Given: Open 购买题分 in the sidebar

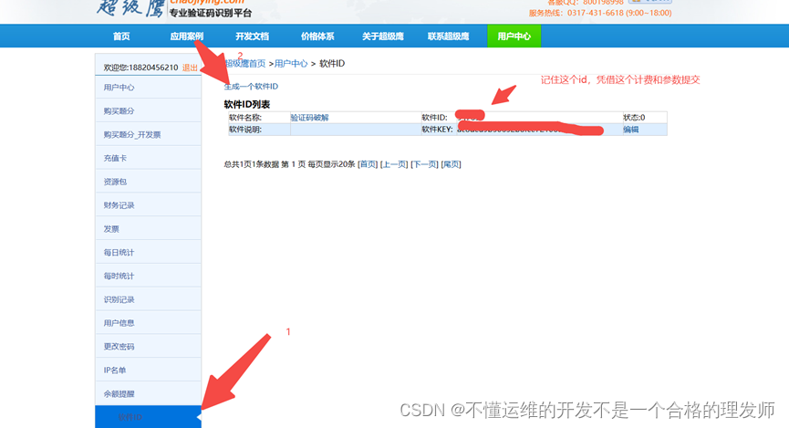Looking at the screenshot, I should (148, 110).
